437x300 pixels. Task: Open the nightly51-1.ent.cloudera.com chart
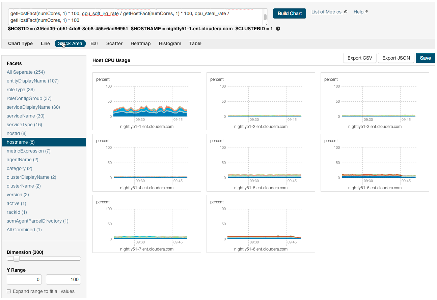click(147, 101)
